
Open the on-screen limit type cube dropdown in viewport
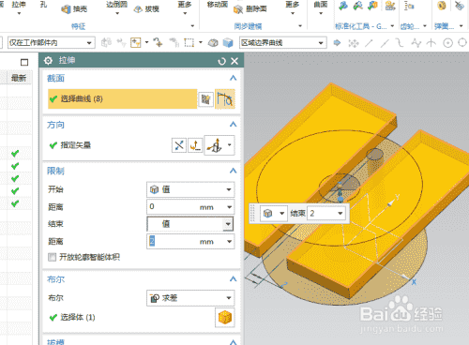(x=273, y=214)
